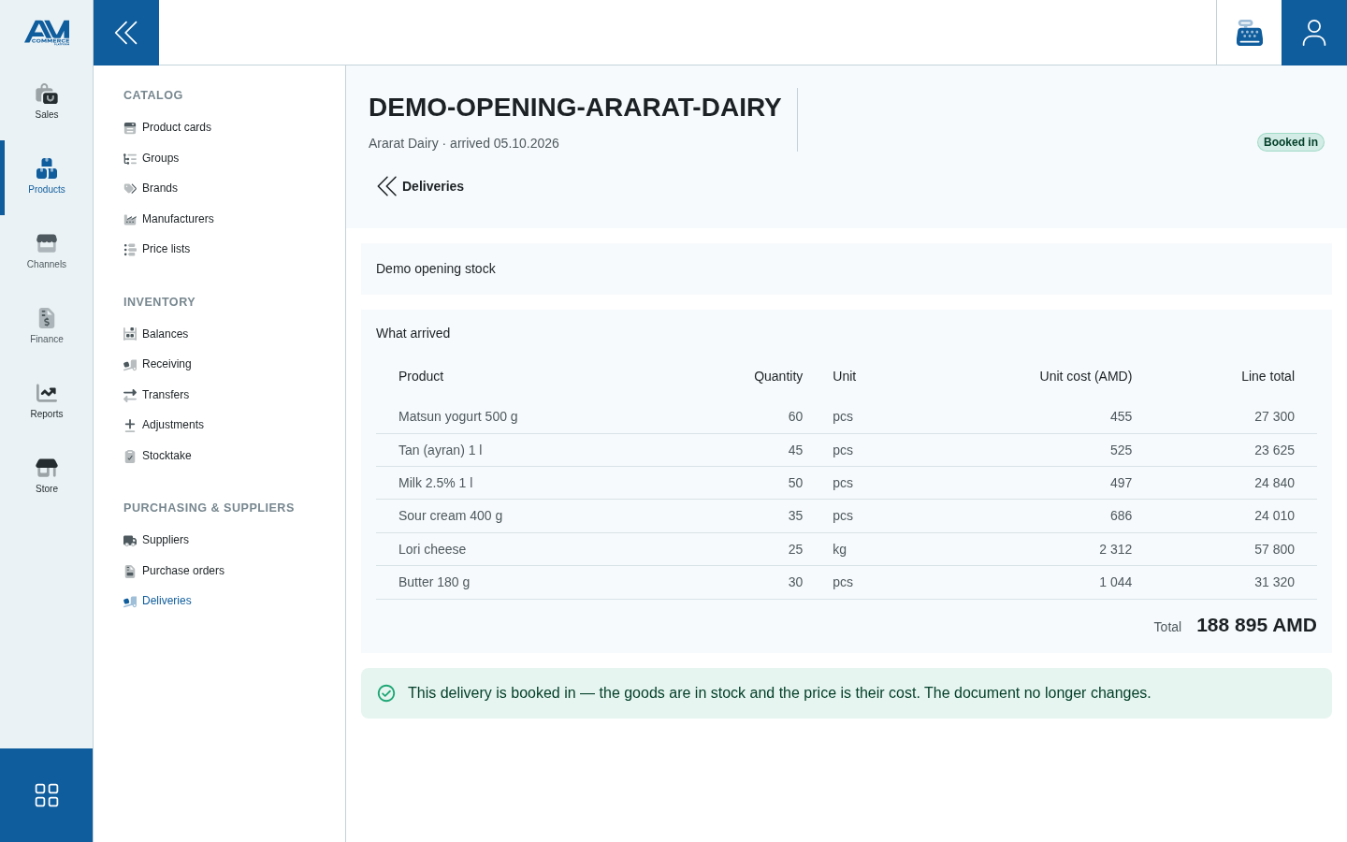
Task: Open the Channels section
Action: (x=47, y=253)
